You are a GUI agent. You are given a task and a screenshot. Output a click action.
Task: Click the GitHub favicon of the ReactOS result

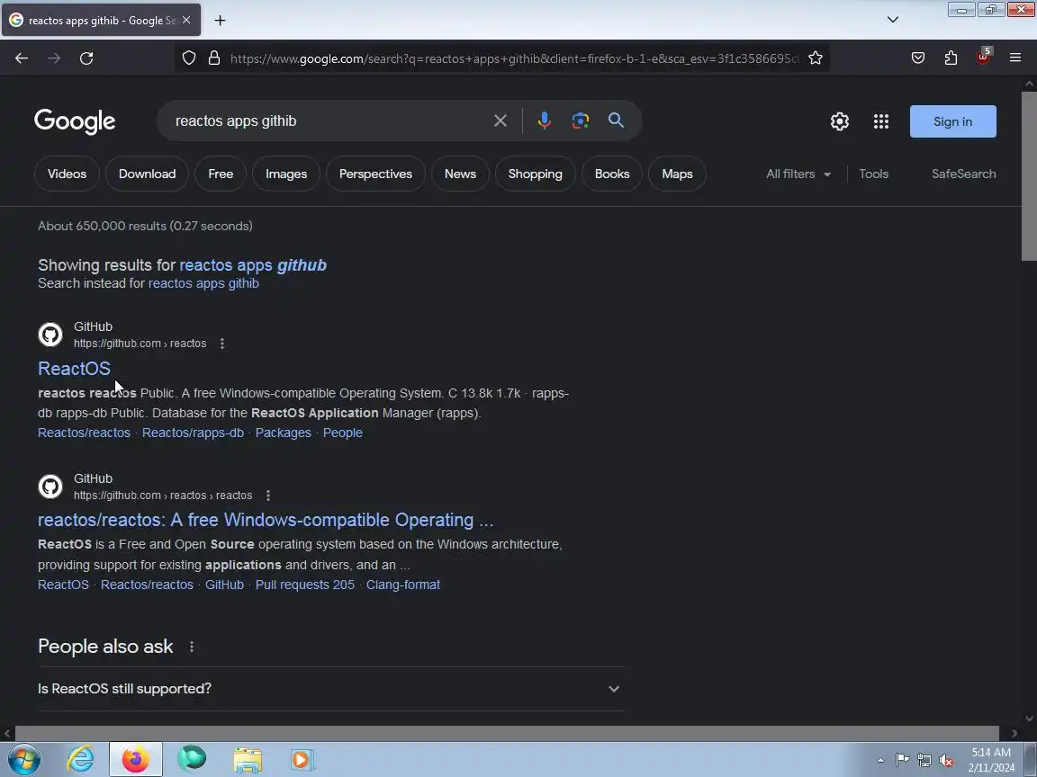click(x=50, y=335)
